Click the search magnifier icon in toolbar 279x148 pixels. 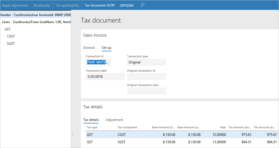pyautogui.click(x=142, y=5)
